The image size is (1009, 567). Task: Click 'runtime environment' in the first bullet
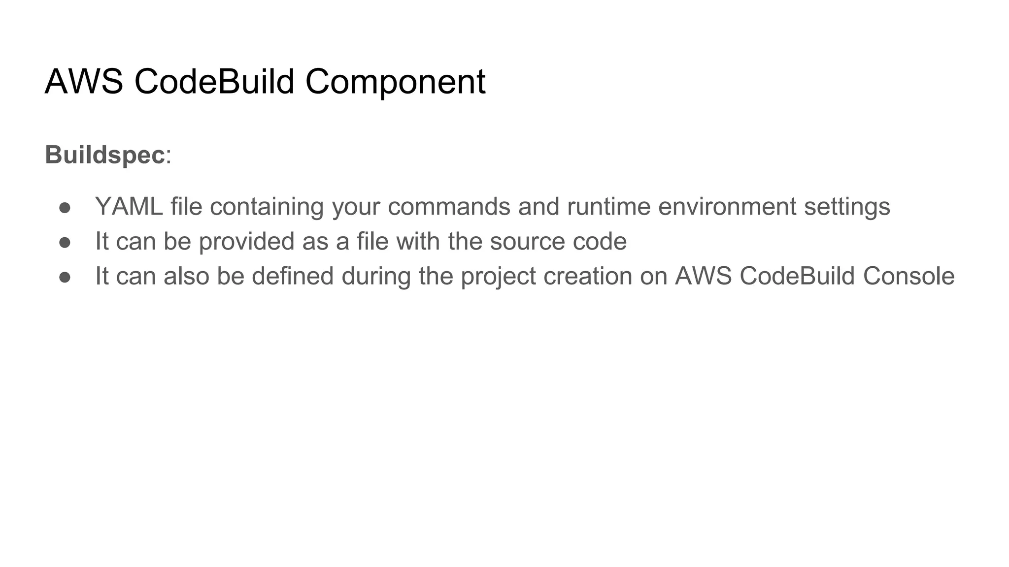tap(682, 206)
